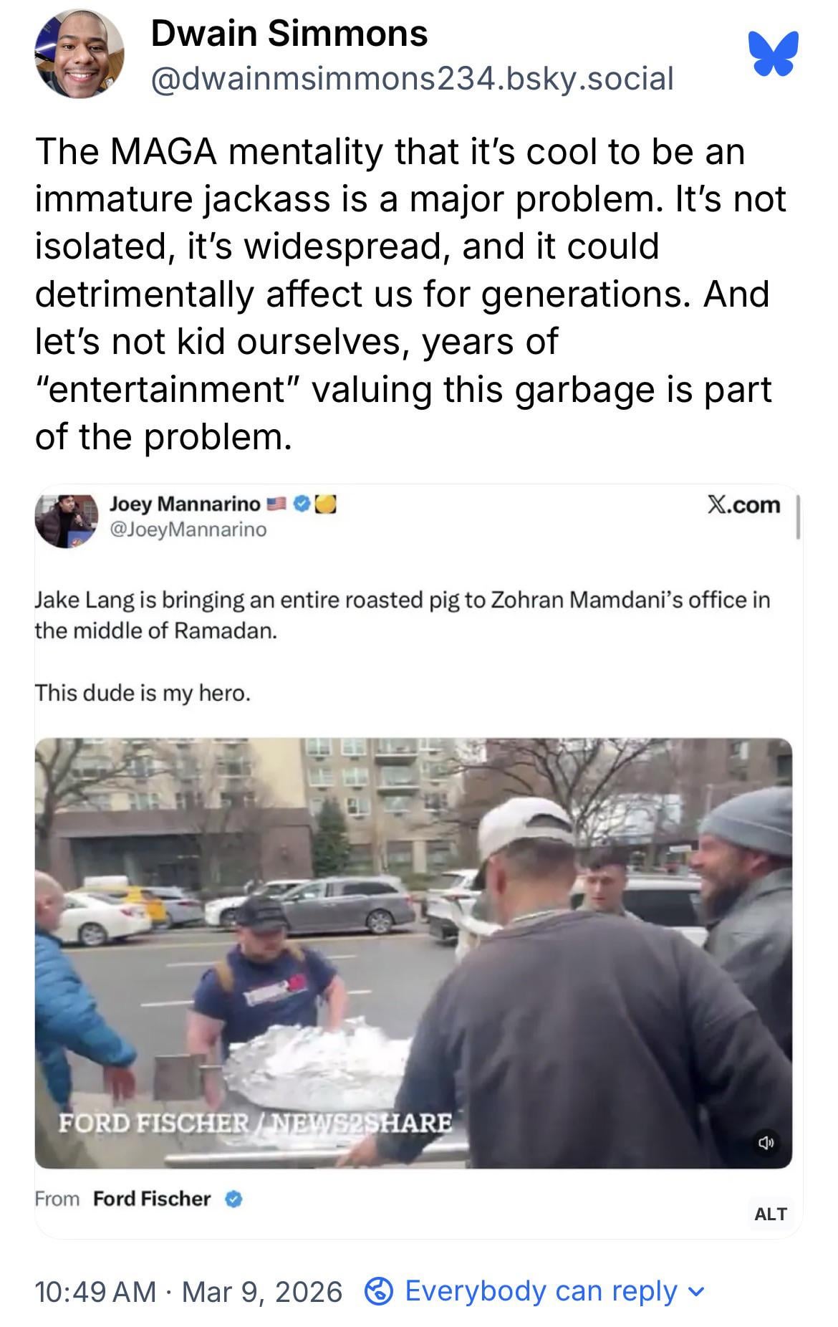Click Ford Fischer's verified checkmark

click(x=233, y=1199)
